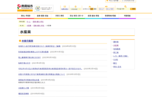Click ひらがなをつける button
The width and height of the screenshot is (152, 97).
pyautogui.click(x=128, y=1)
